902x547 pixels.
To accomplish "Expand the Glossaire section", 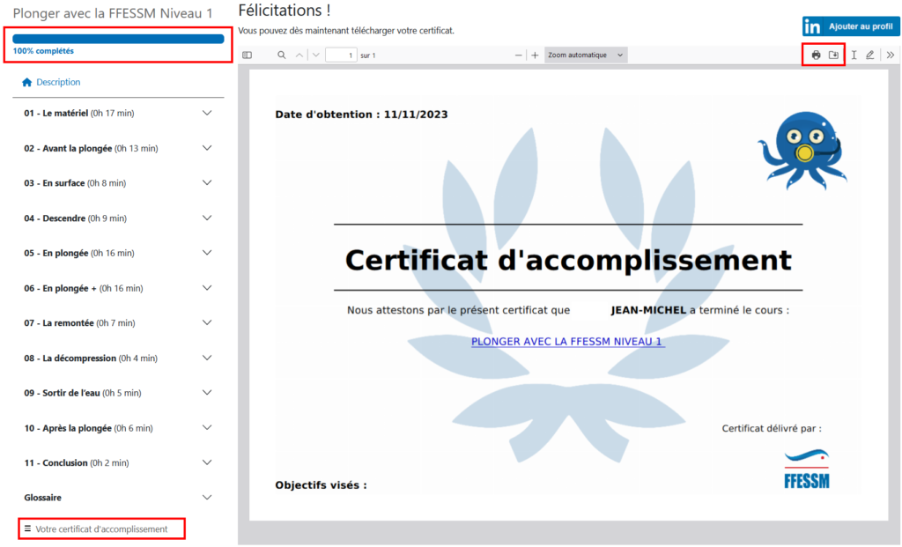I will [x=207, y=498].
